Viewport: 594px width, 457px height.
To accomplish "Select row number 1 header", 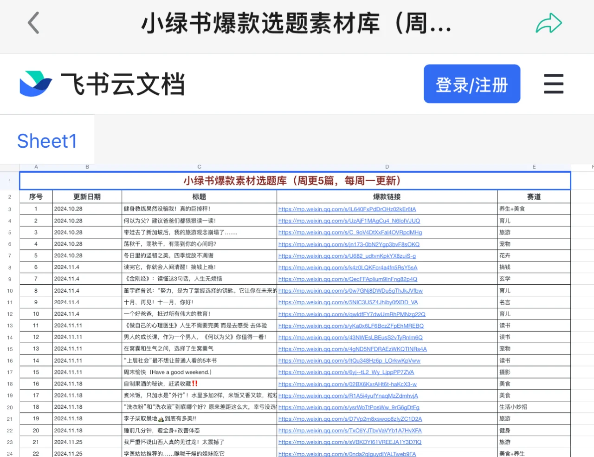I will 10,181.
